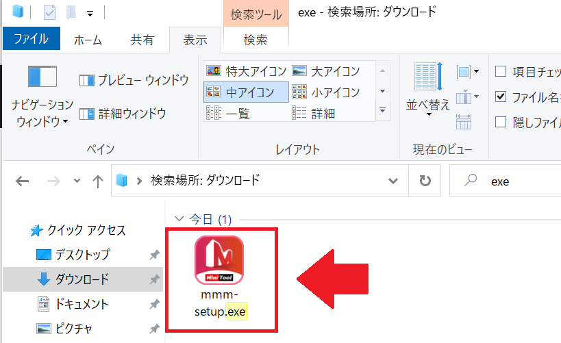Toggle the プレビューウィンドウ pane

click(134, 80)
